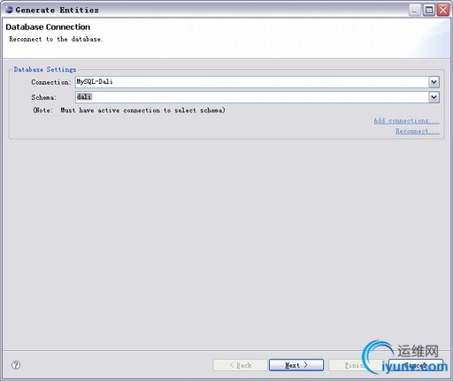The height and width of the screenshot is (381, 453).
Task: Click the help question mark icon
Action: (x=16, y=365)
